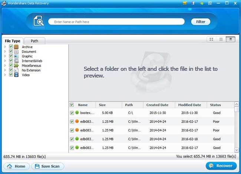Uncheck the Graphic checkbox
Screen dimensions: 241x174
(x=11, y=56)
